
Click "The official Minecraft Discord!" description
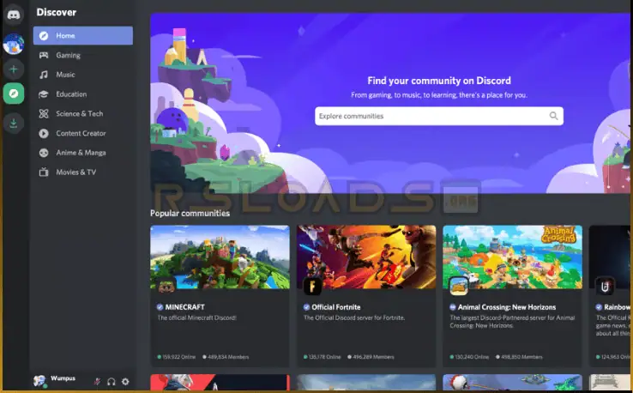click(197, 317)
